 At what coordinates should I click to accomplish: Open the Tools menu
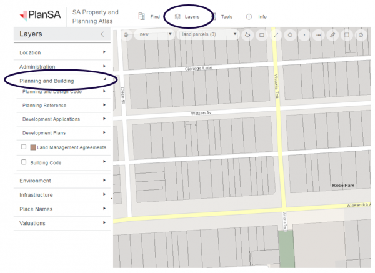click(x=222, y=17)
